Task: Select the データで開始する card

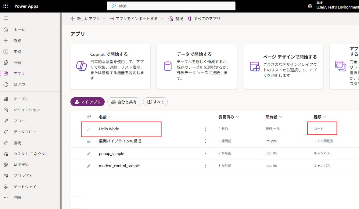Action: pos(197,66)
